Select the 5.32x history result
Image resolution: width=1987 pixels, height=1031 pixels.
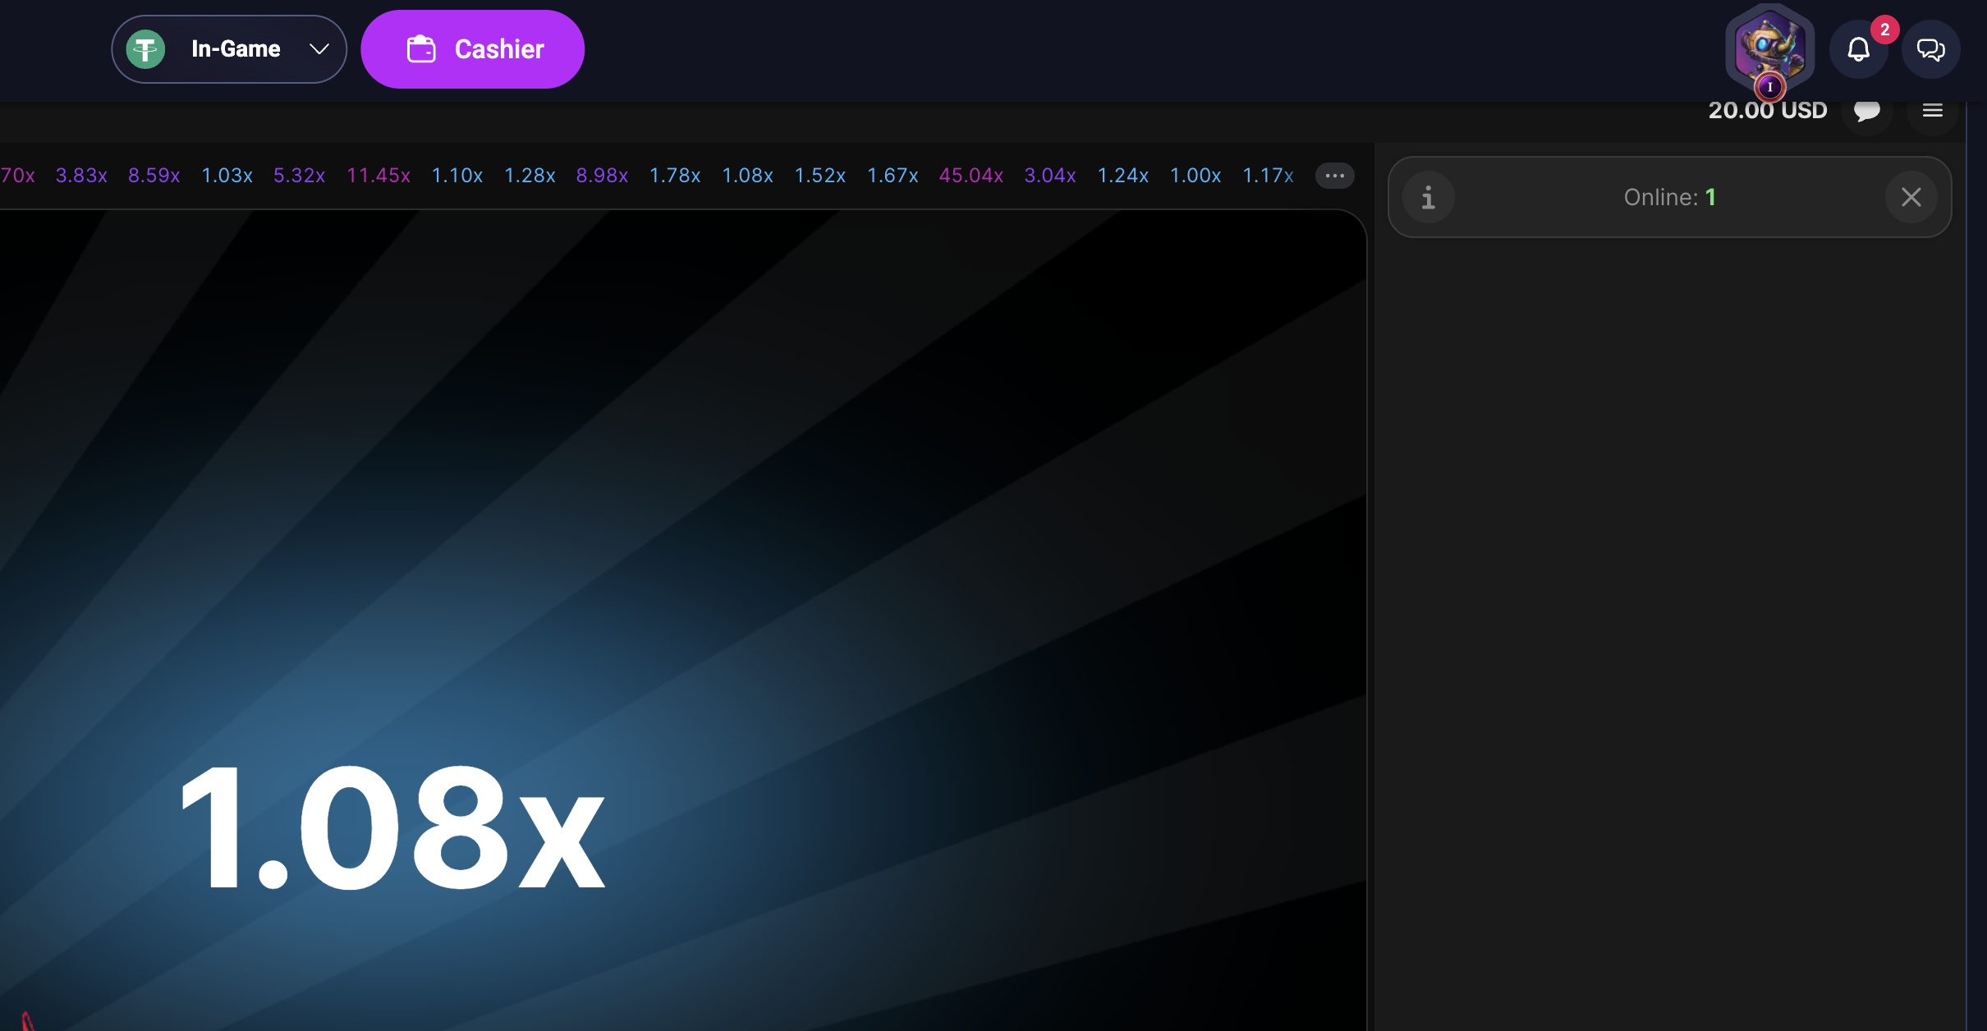pos(300,176)
